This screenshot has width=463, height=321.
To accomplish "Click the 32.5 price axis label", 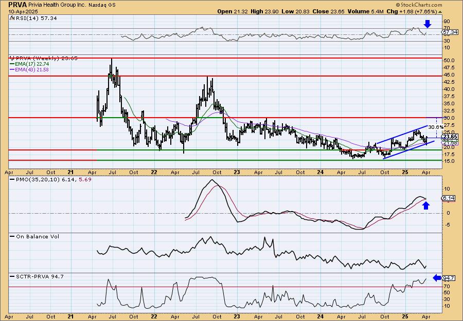I will [449, 111].
